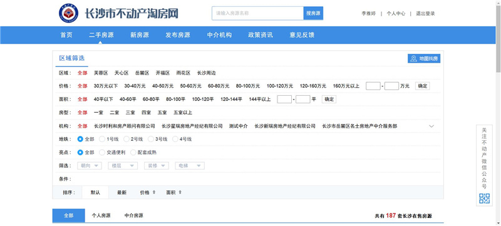Open the 楼层 dropdown filter
This screenshot has width=501, height=226.
click(x=123, y=166)
